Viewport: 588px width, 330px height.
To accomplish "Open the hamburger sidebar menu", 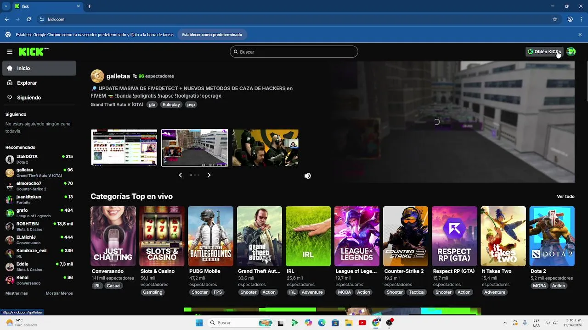I will (10, 52).
